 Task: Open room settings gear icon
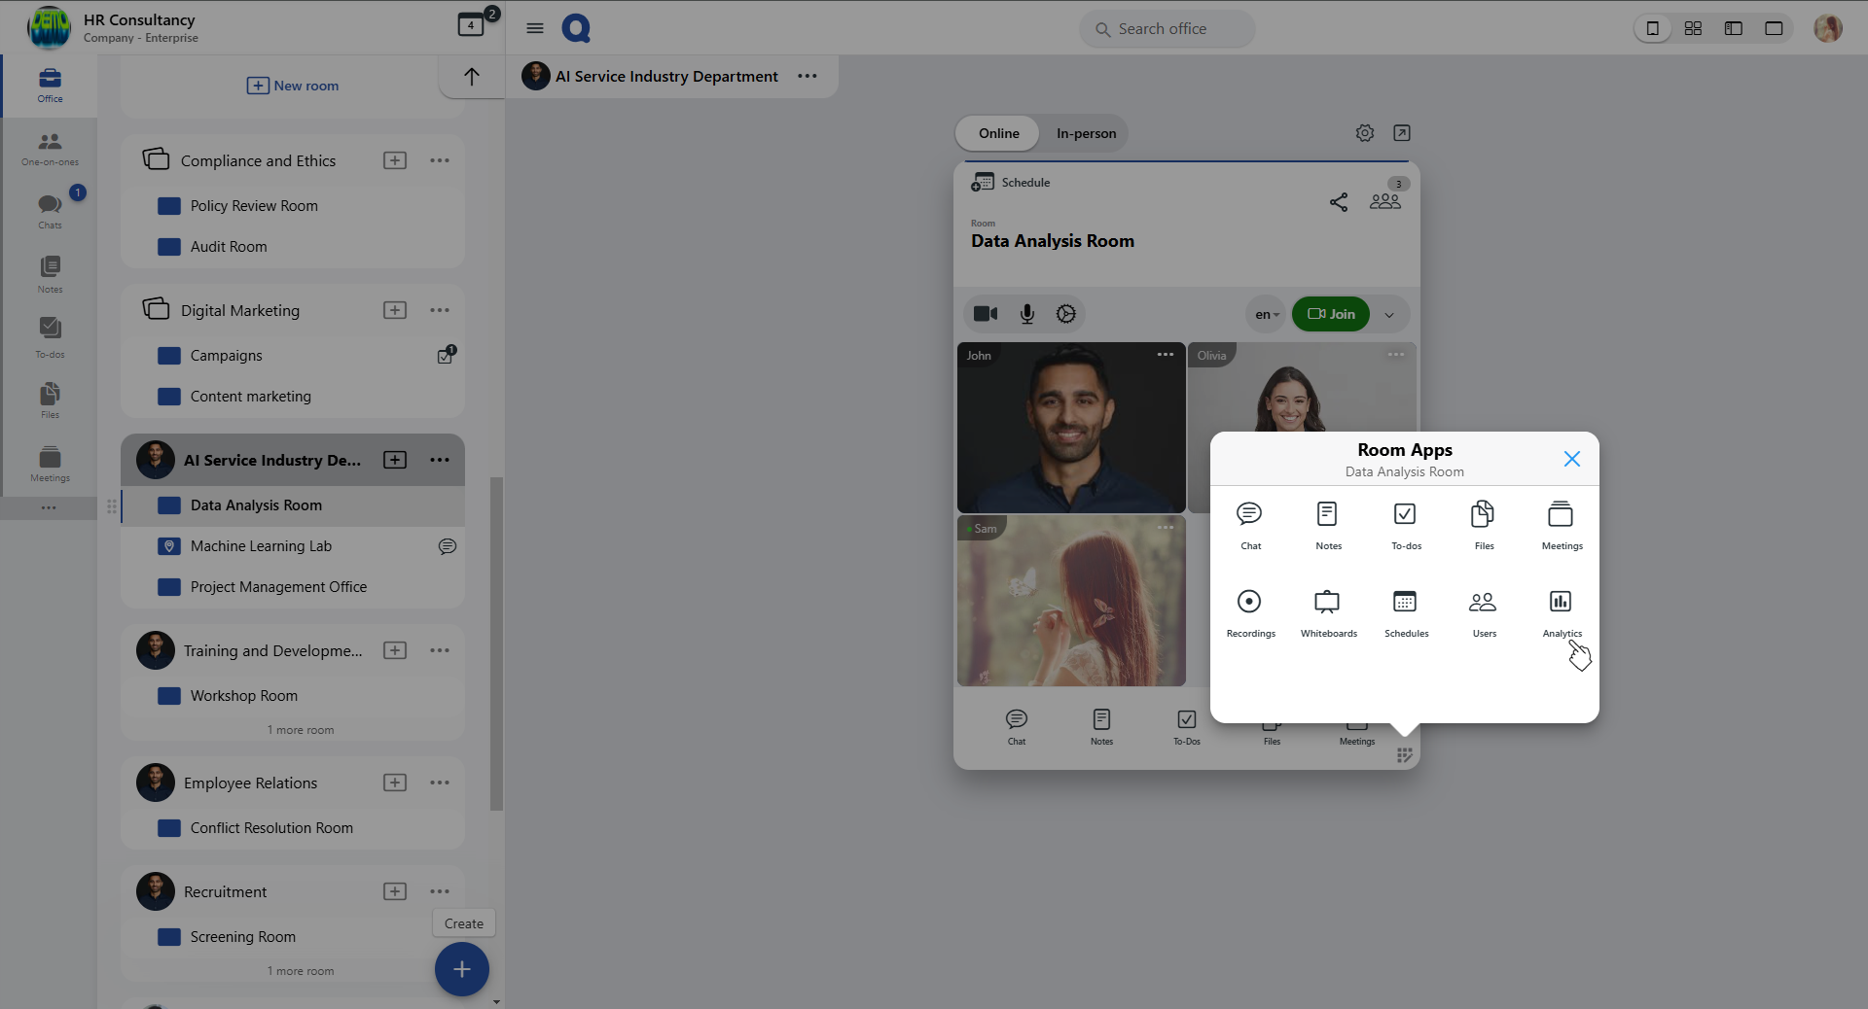1365,133
